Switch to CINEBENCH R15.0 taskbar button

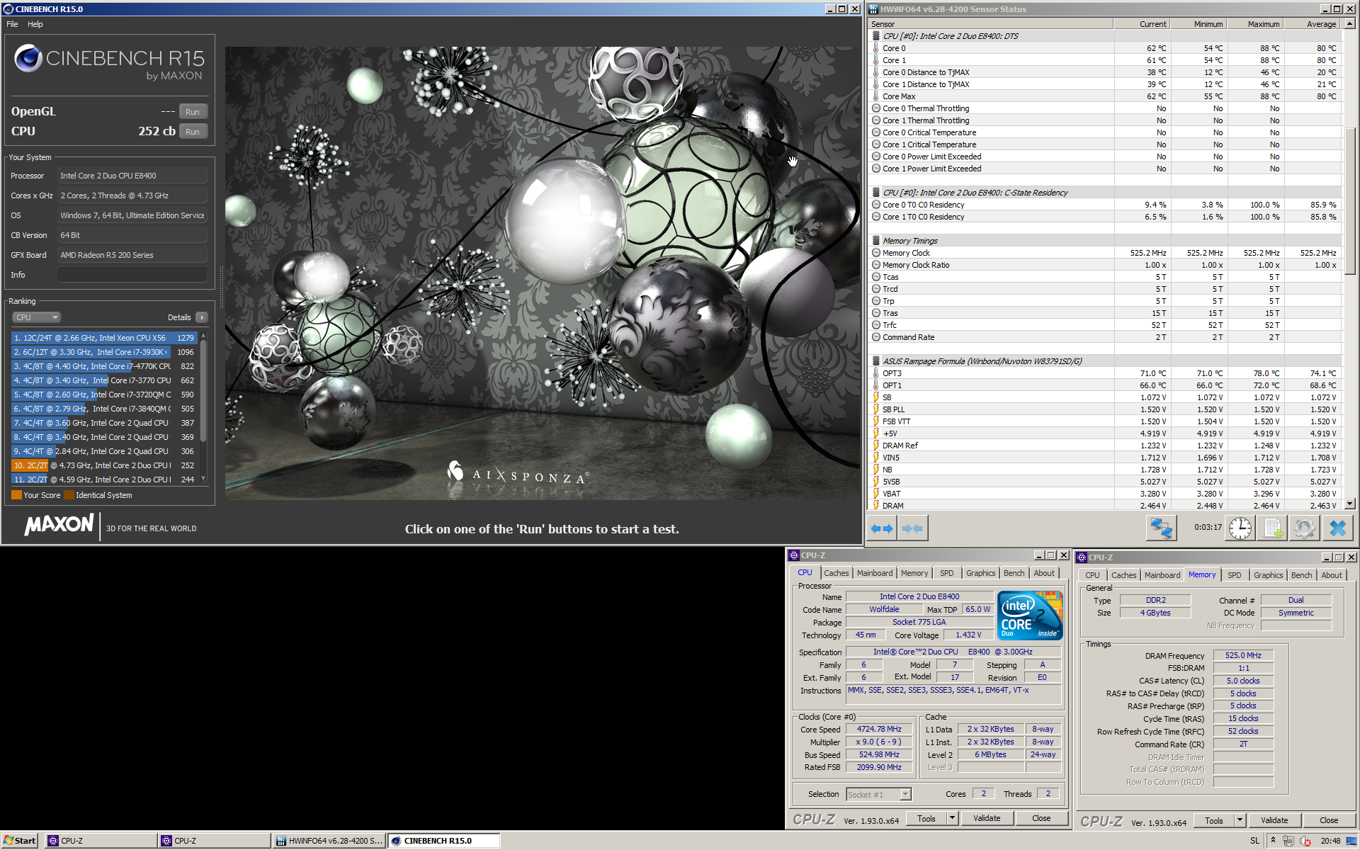pos(445,841)
